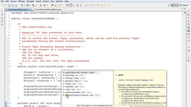Switch to the Java perspective
Image resolution: width=191 pixels, height=107 pixels.
(175, 5)
